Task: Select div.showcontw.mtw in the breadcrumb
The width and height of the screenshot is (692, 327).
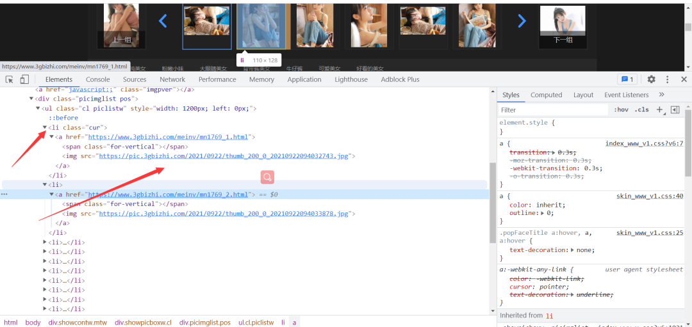Action: pyautogui.click(x=78, y=323)
